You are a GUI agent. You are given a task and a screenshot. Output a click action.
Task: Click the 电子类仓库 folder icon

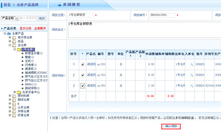coord(15,37)
